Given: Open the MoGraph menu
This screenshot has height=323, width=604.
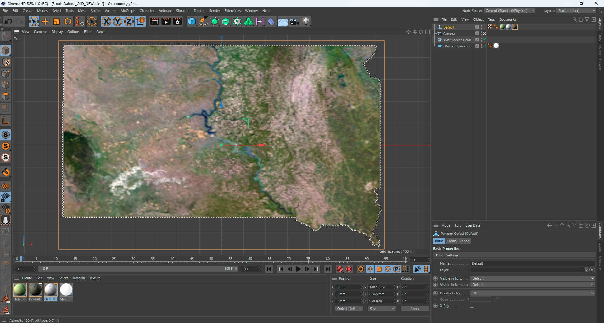Looking at the screenshot, I should 128,11.
